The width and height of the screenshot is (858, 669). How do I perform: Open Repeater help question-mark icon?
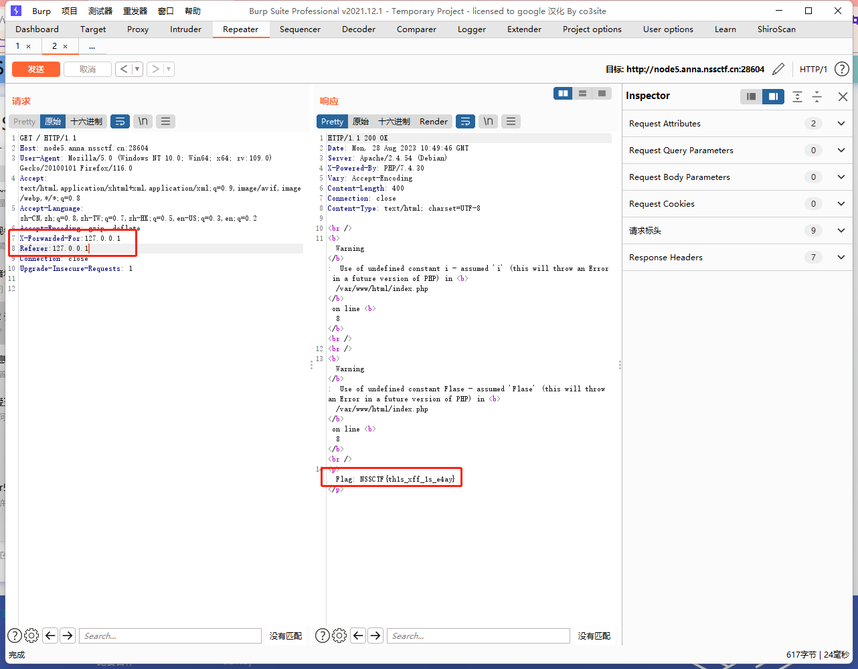[842, 69]
